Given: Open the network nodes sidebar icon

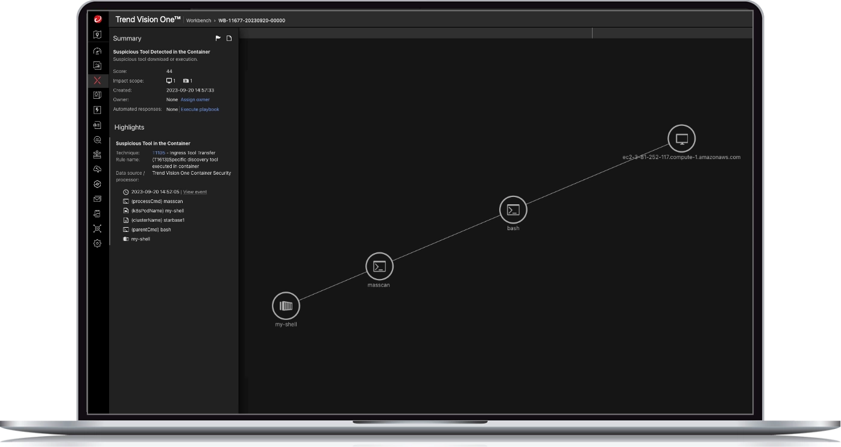Looking at the screenshot, I should (98, 228).
